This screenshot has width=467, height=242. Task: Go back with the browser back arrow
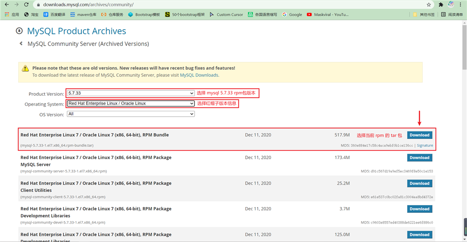pos(6,4)
